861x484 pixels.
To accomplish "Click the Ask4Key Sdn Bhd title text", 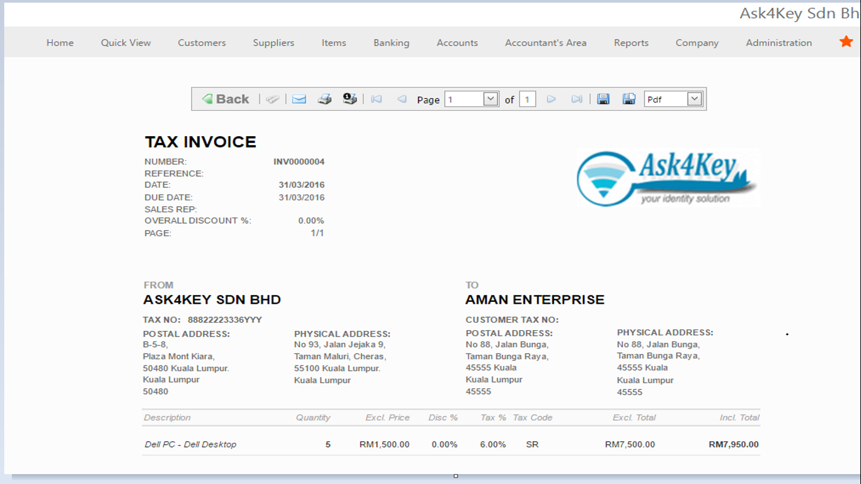I will coord(800,13).
